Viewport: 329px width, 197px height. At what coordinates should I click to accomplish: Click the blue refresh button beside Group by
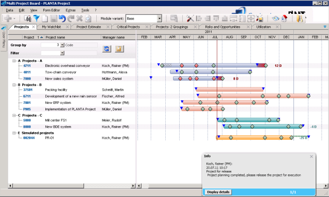107,49
